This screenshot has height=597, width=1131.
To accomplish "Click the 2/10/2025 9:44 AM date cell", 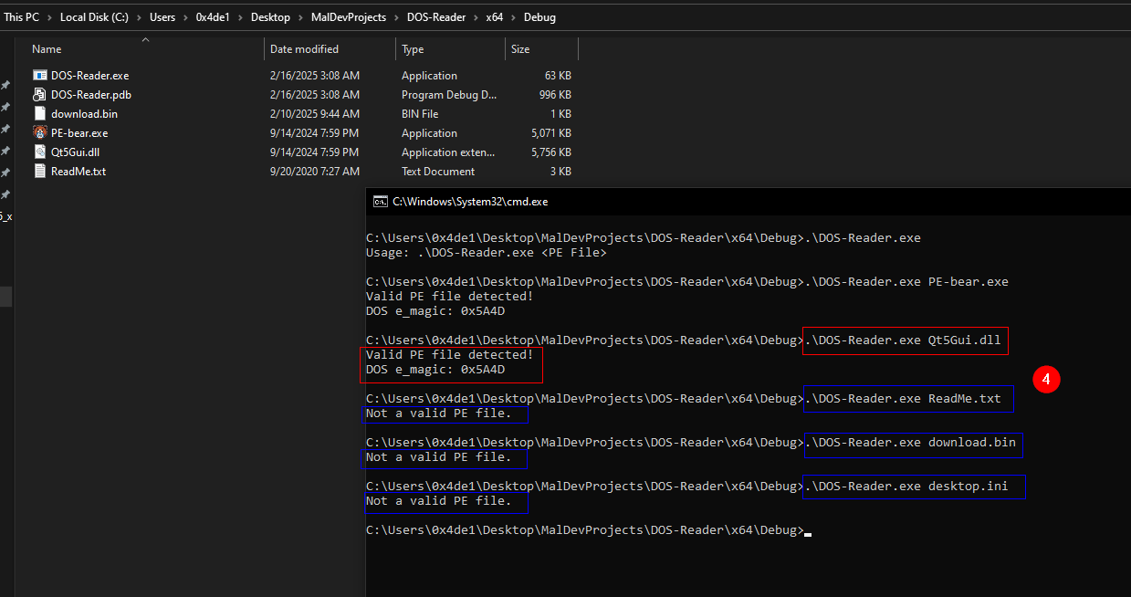I will (x=315, y=114).
